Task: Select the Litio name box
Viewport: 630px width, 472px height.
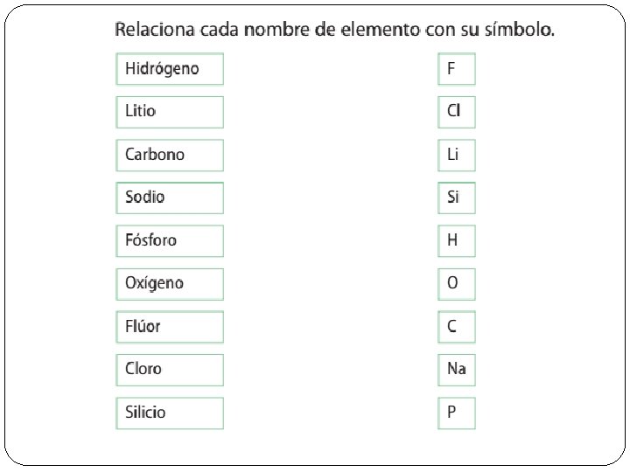Action: tap(170, 112)
